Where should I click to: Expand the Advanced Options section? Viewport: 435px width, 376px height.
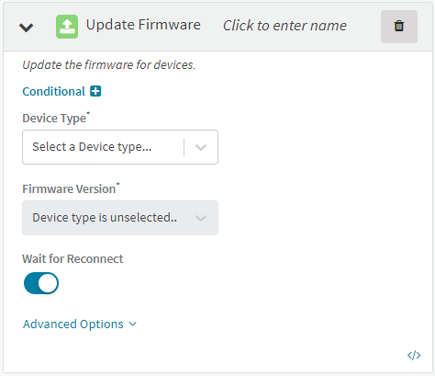[80, 324]
